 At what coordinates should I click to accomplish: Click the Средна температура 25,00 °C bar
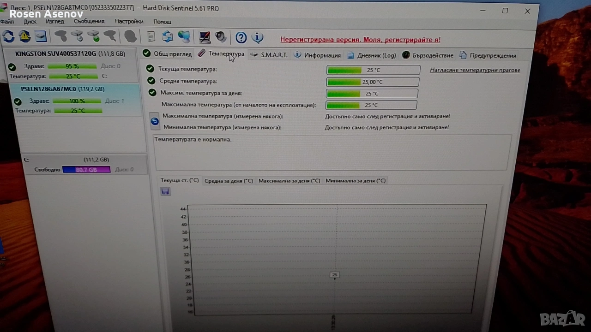373,82
